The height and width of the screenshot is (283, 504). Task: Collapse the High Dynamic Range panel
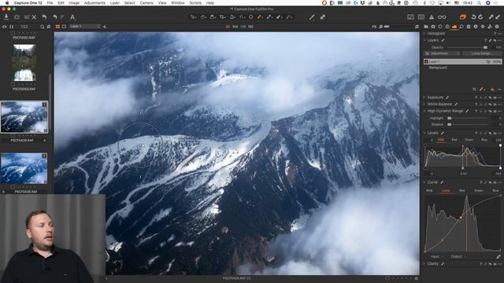click(x=424, y=111)
